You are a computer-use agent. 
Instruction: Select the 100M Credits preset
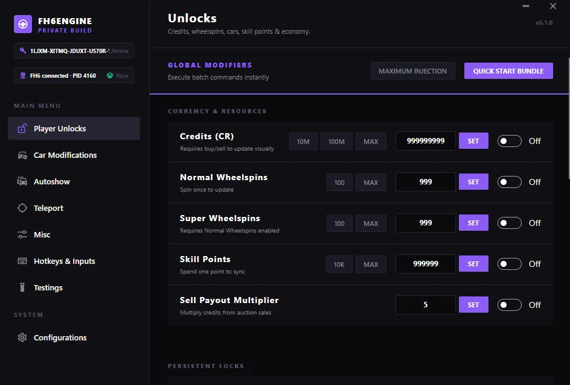[x=336, y=142]
